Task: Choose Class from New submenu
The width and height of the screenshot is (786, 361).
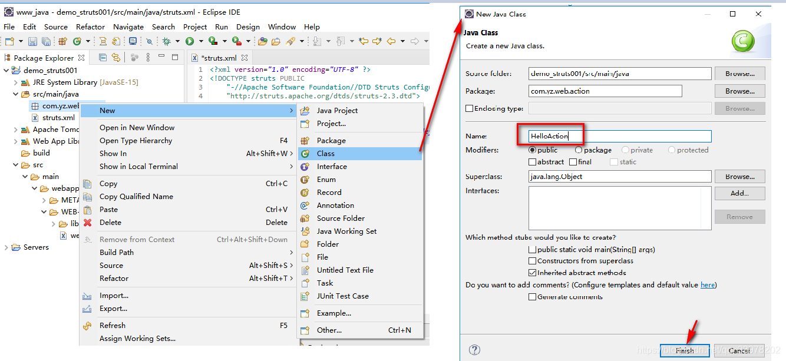Action: [359, 154]
